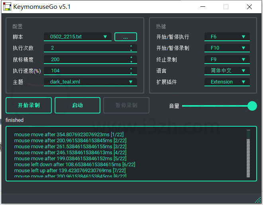Click the 开始录制 start recording button
The image size is (263, 205).
pos(29,105)
